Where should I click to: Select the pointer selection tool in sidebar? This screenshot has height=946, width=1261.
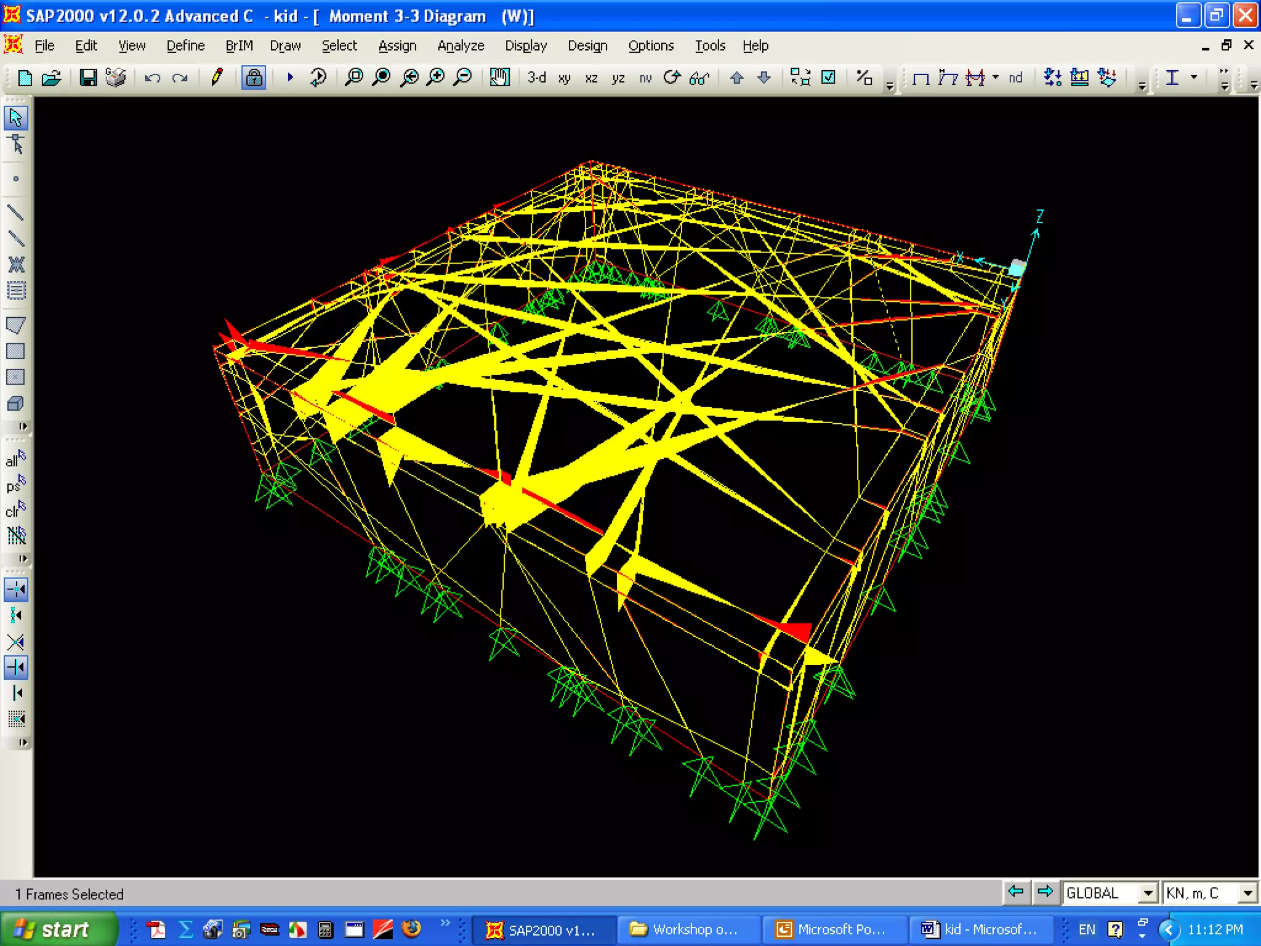pyautogui.click(x=16, y=117)
